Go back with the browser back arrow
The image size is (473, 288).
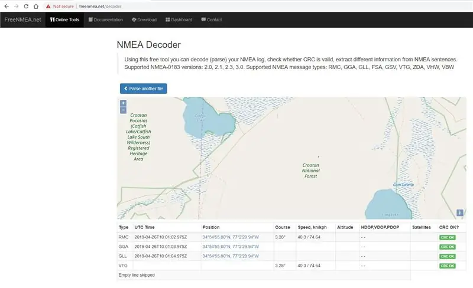coord(7,6)
